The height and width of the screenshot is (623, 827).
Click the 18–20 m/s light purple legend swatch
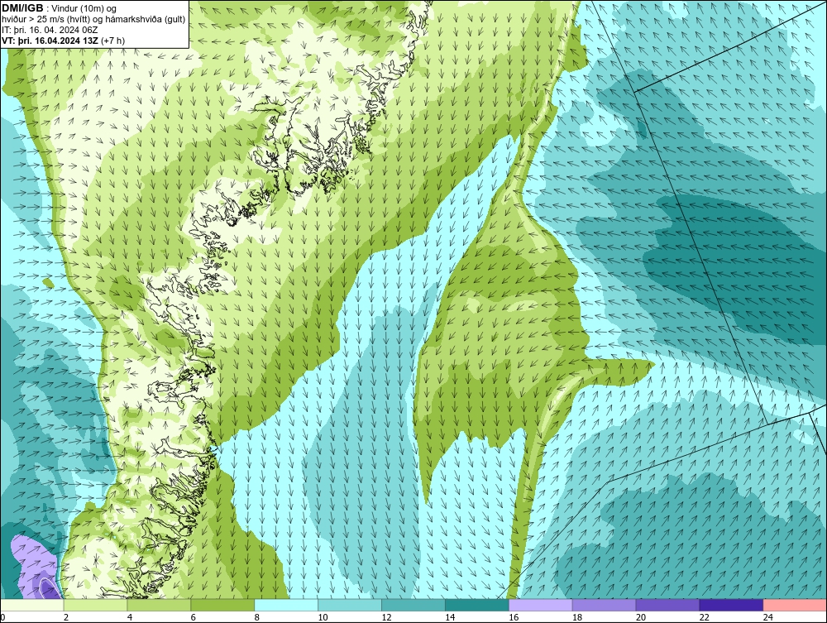click(604, 605)
